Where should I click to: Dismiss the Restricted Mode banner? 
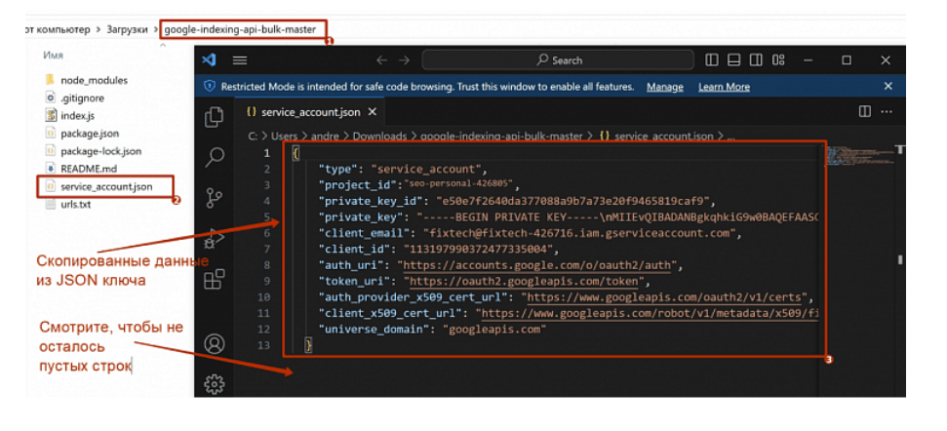coord(888,87)
